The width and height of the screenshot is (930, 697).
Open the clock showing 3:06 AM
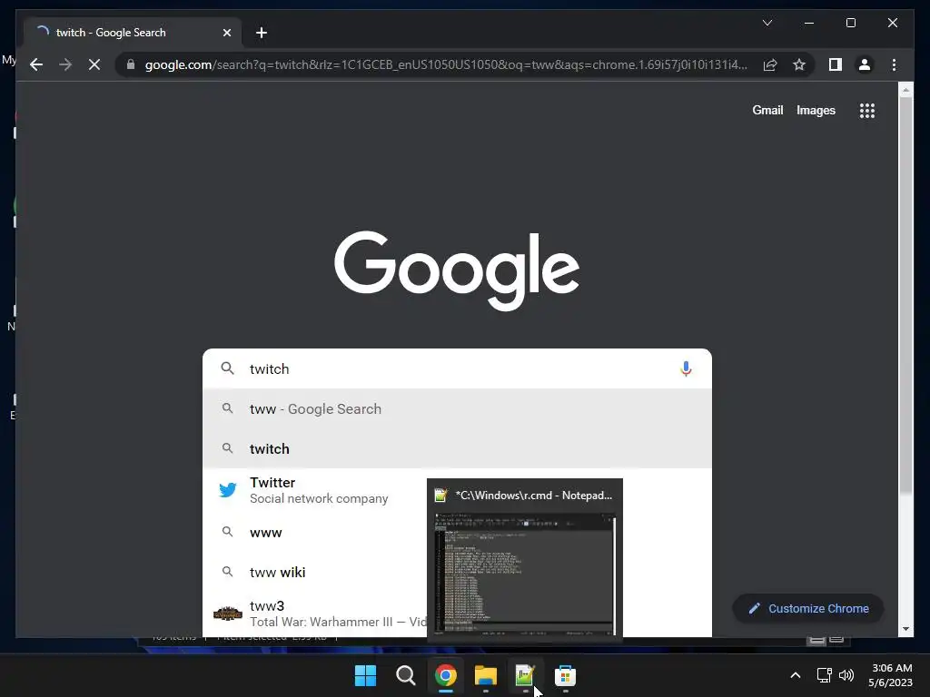click(890, 675)
